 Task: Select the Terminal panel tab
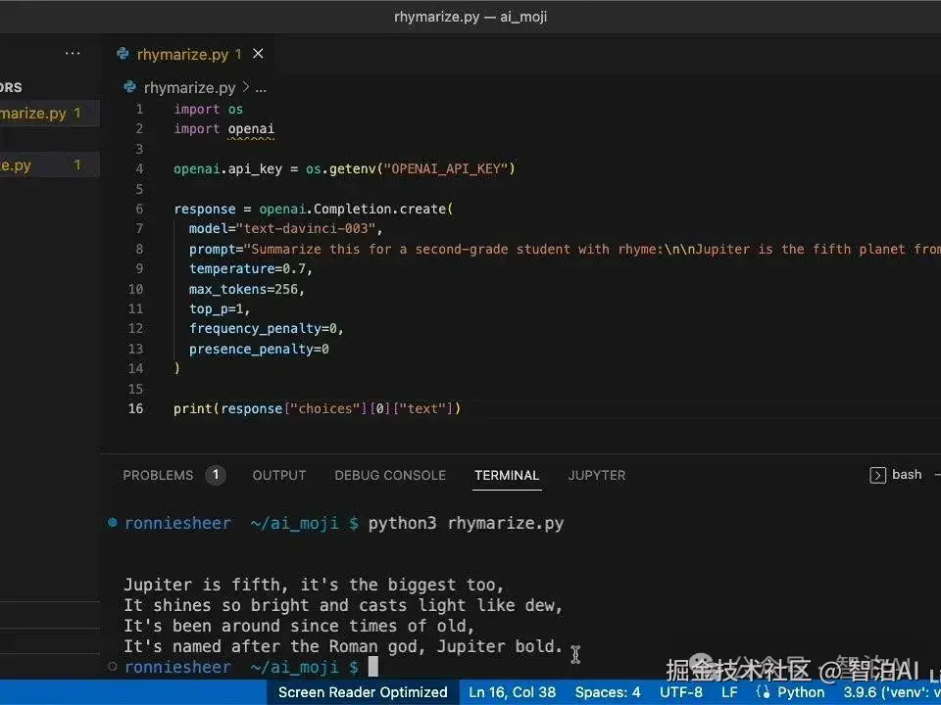[507, 476]
